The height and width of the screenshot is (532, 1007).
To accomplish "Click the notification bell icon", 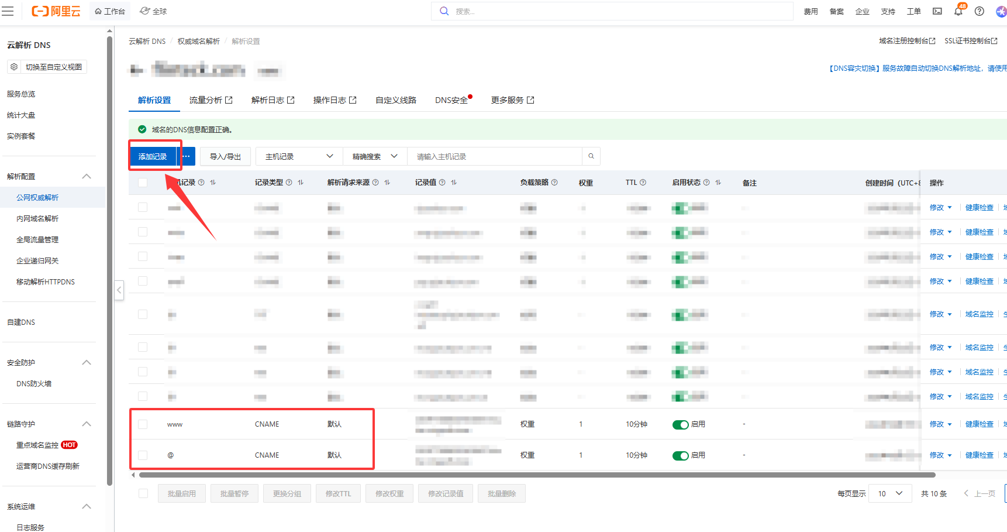I will pyautogui.click(x=958, y=11).
